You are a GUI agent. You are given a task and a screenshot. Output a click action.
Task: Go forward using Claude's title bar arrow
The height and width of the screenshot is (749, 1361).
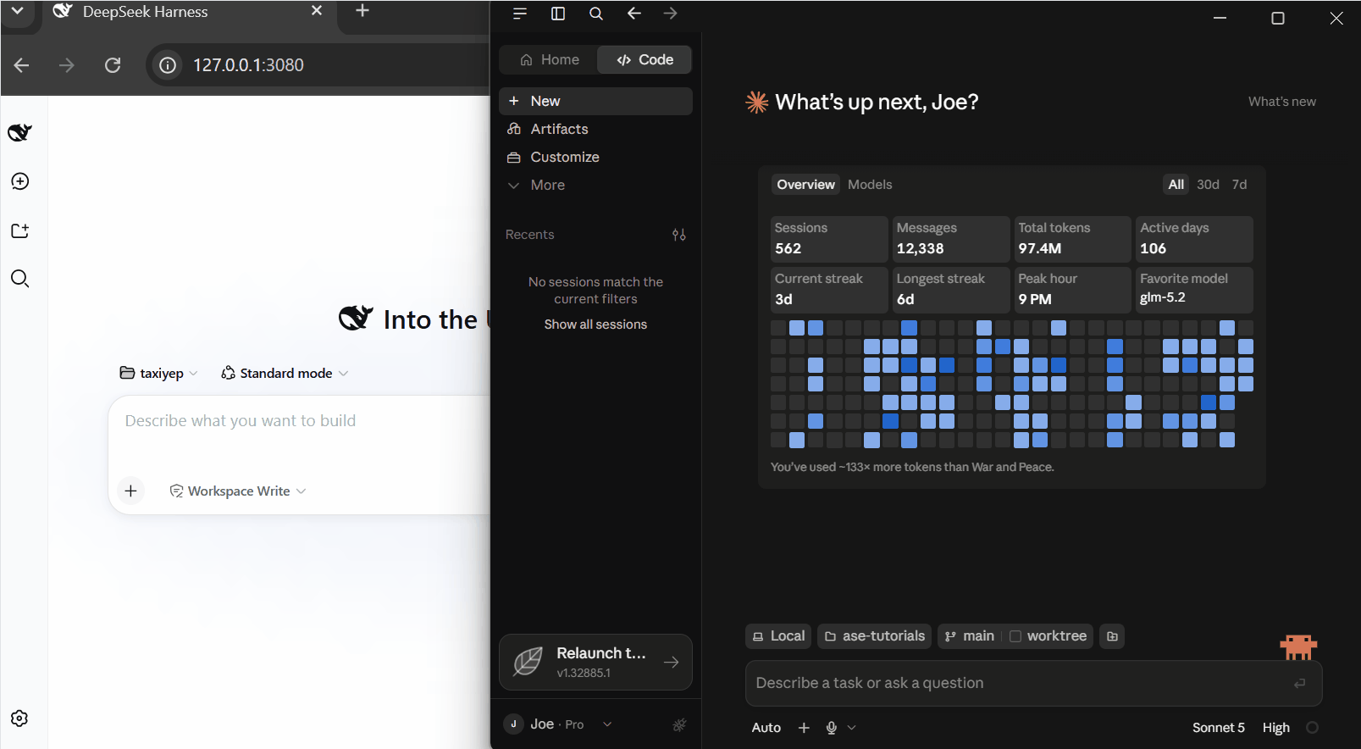pyautogui.click(x=671, y=14)
